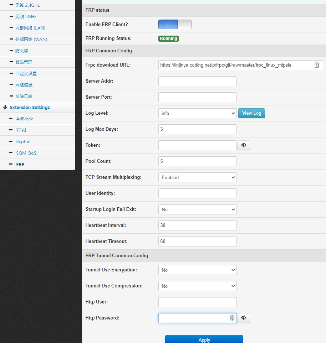Click password manager icon in Http Password field
The image size is (326, 343).
coord(232,318)
